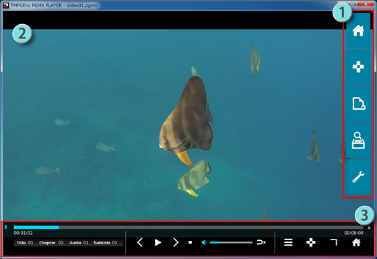Viewport: 377px width, 259px height.
Task: Change the Audio 01 track selector
Action: (x=79, y=243)
